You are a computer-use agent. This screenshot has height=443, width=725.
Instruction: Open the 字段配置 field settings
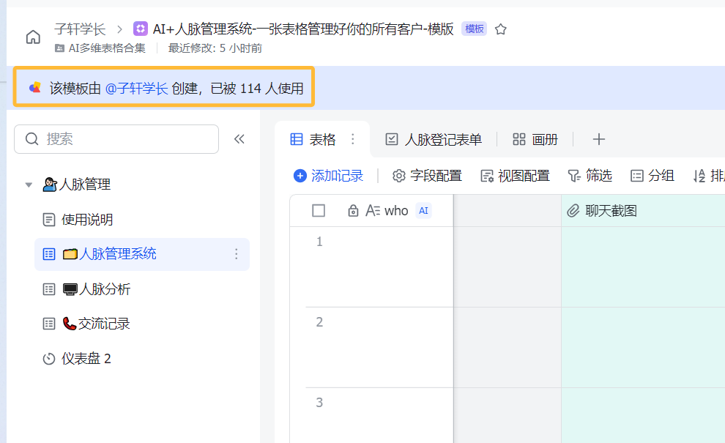click(x=427, y=176)
